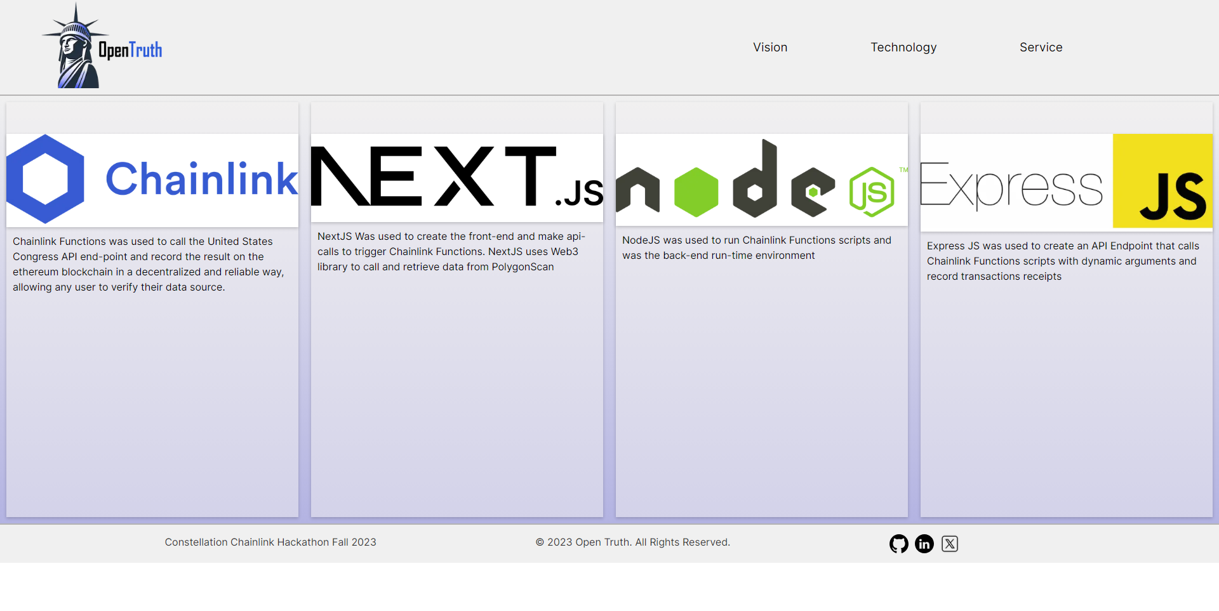
Task: Go to the Service section
Action: click(x=1041, y=48)
